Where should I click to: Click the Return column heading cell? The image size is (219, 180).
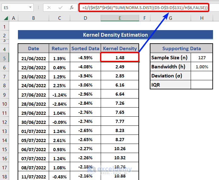tap(59, 48)
